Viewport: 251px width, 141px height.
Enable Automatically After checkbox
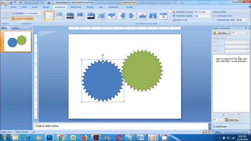(x=215, y=20)
